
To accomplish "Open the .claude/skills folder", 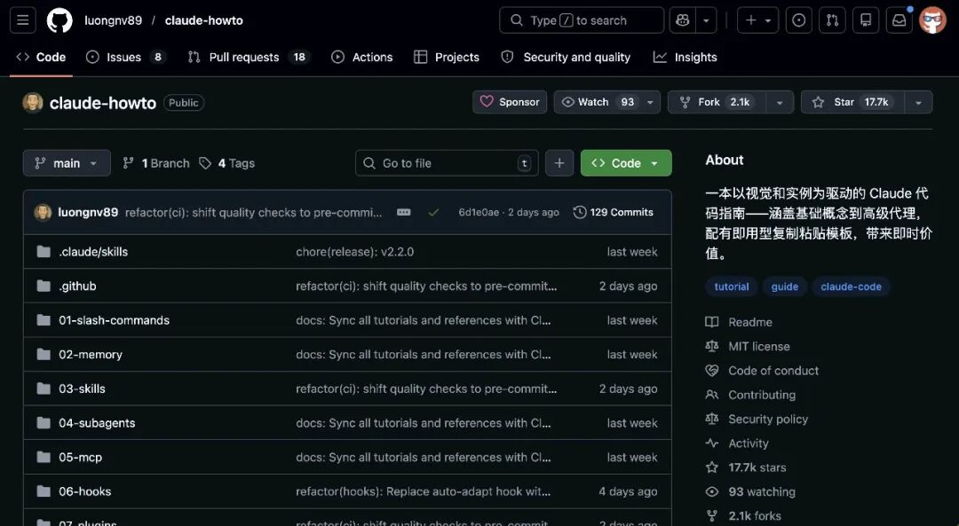I will 93,252.
